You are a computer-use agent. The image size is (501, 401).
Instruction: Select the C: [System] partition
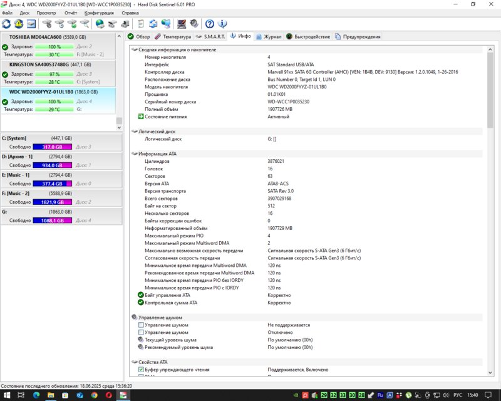pos(61,142)
